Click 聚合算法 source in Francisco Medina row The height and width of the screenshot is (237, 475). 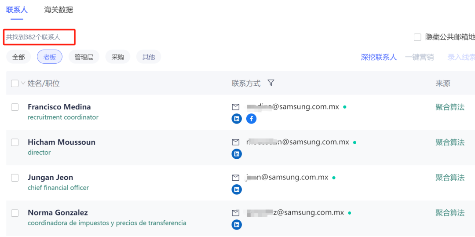click(x=450, y=107)
